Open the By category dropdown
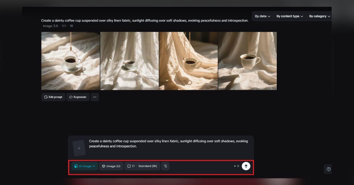The width and height of the screenshot is (354, 185). [319, 16]
